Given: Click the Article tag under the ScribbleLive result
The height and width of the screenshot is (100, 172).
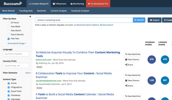Looking at the screenshot, I should coord(39,67).
